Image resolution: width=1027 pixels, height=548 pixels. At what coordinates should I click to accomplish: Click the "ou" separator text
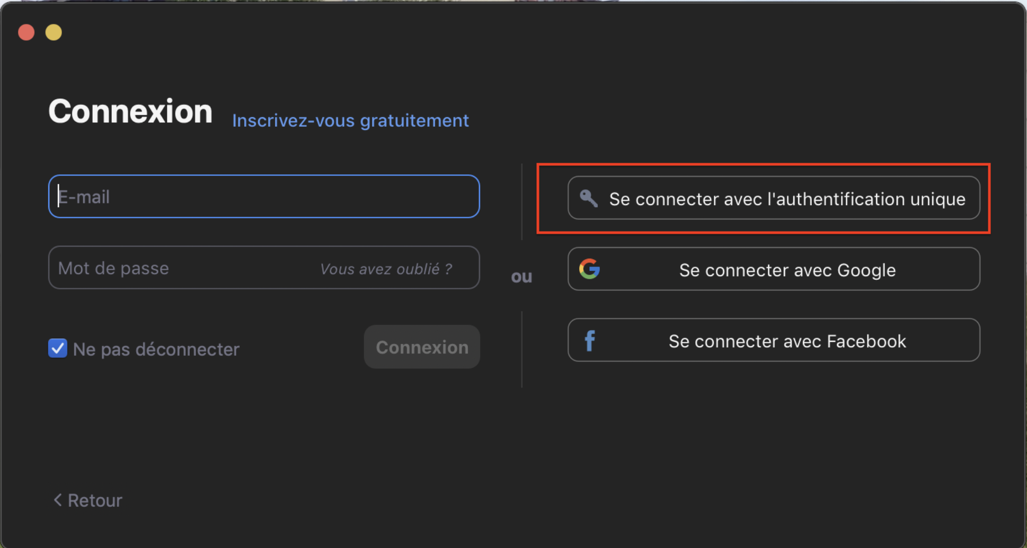click(x=521, y=277)
